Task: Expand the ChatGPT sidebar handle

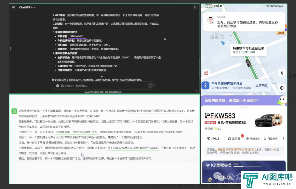Action: pos(11,49)
